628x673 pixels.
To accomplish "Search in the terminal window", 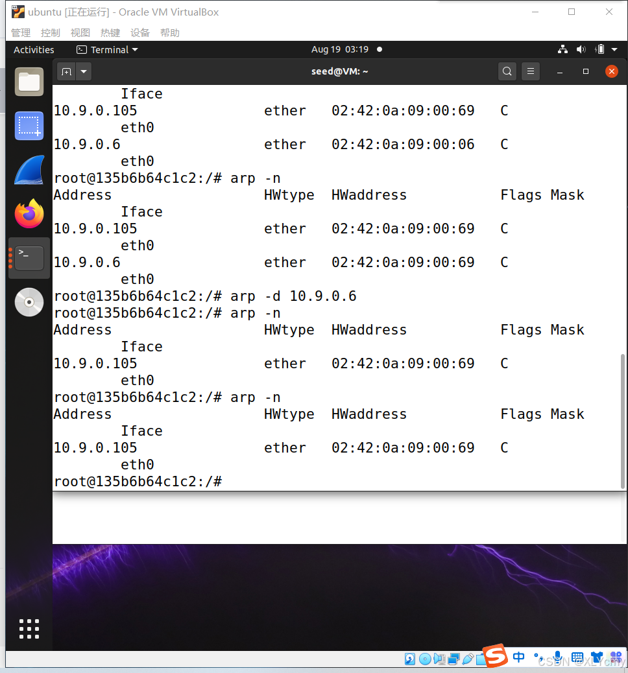I will [507, 71].
